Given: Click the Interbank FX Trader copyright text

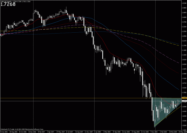Looking at the screenshot, I should pyautogui.click(x=22, y=129).
